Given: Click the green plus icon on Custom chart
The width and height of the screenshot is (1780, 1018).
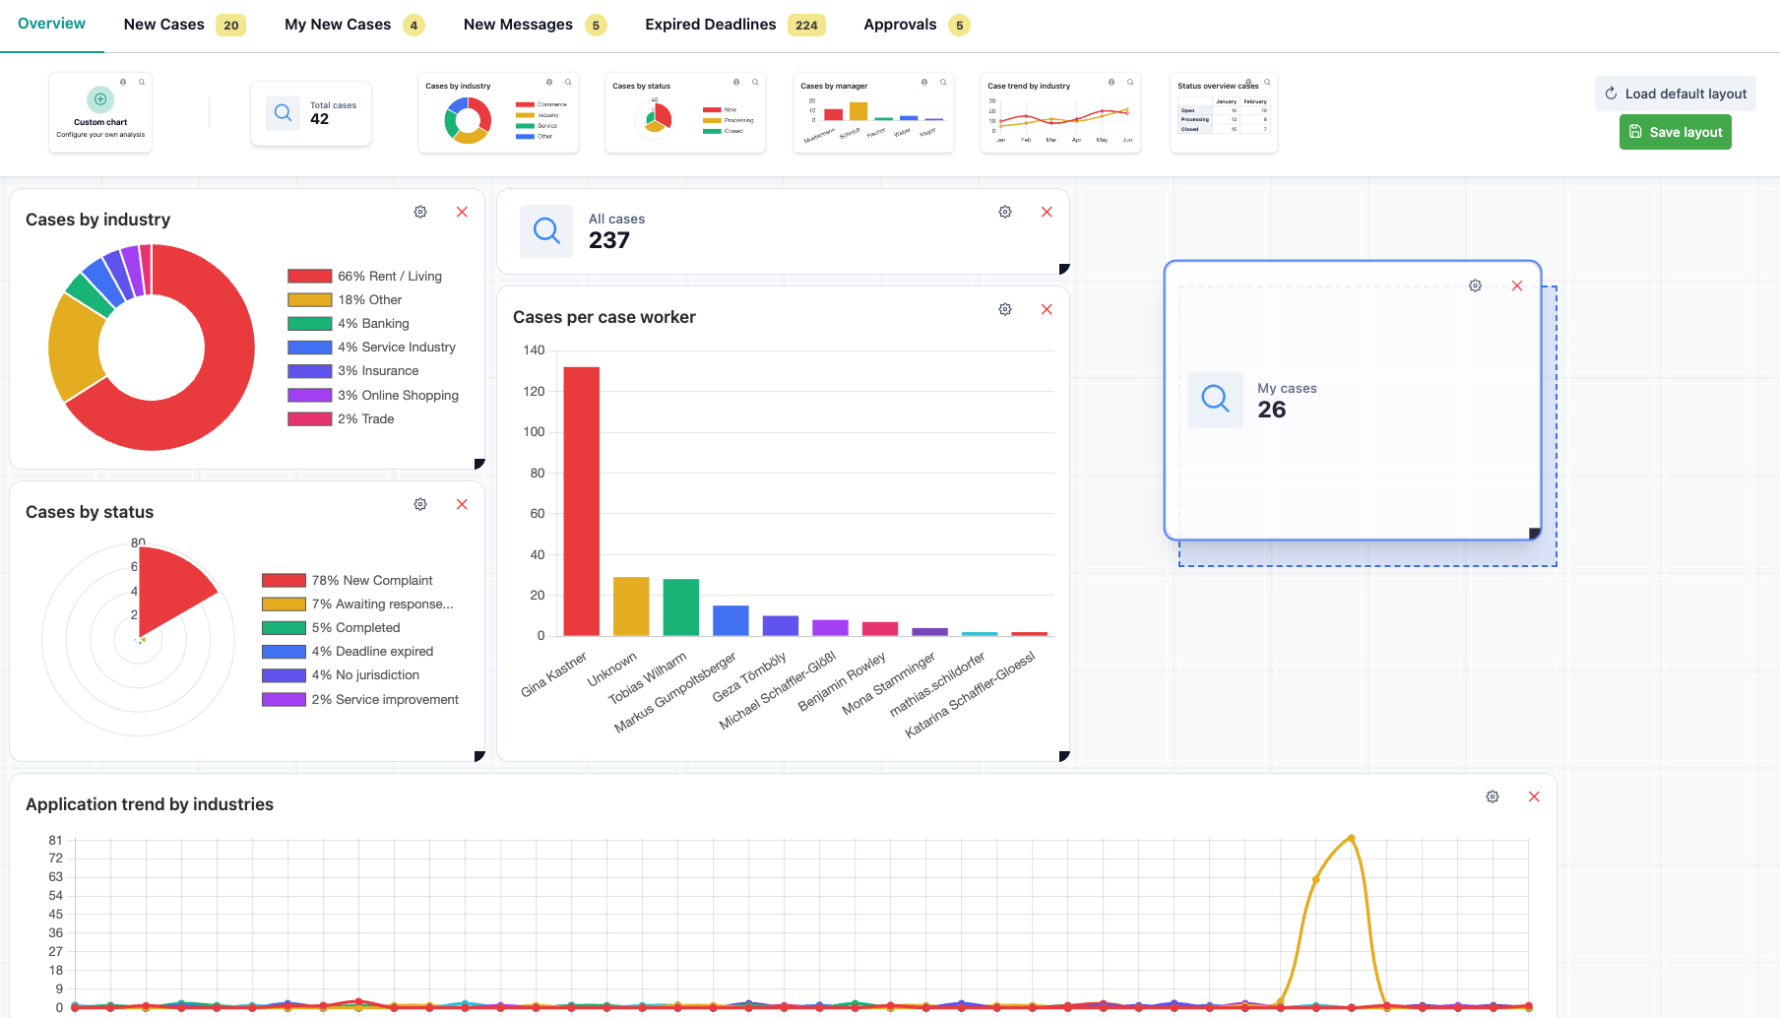Looking at the screenshot, I should (x=100, y=99).
